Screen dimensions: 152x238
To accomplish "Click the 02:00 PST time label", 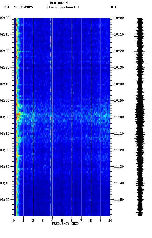I will [5, 18].
